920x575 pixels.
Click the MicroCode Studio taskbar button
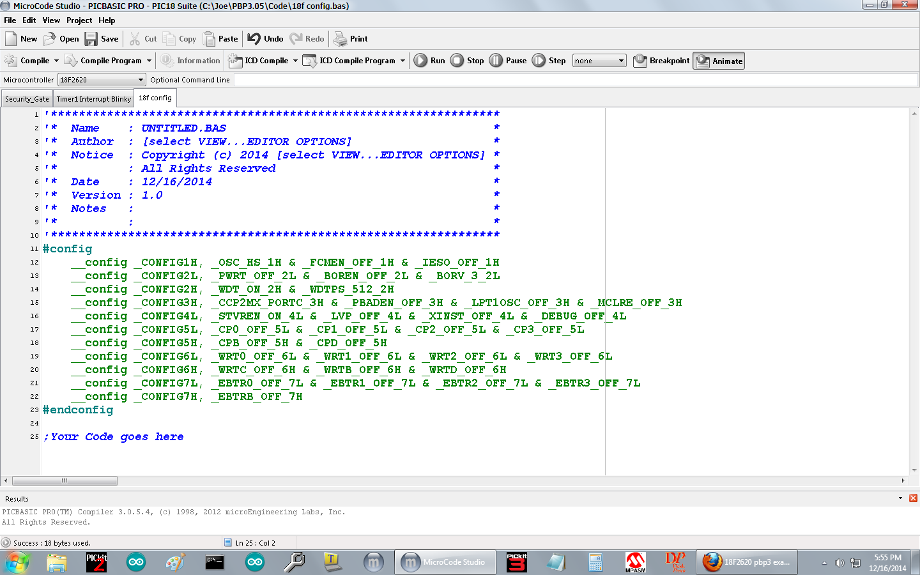pyautogui.click(x=445, y=562)
